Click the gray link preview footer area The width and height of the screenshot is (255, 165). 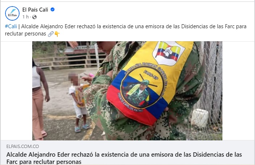pyautogui.click(x=128, y=153)
